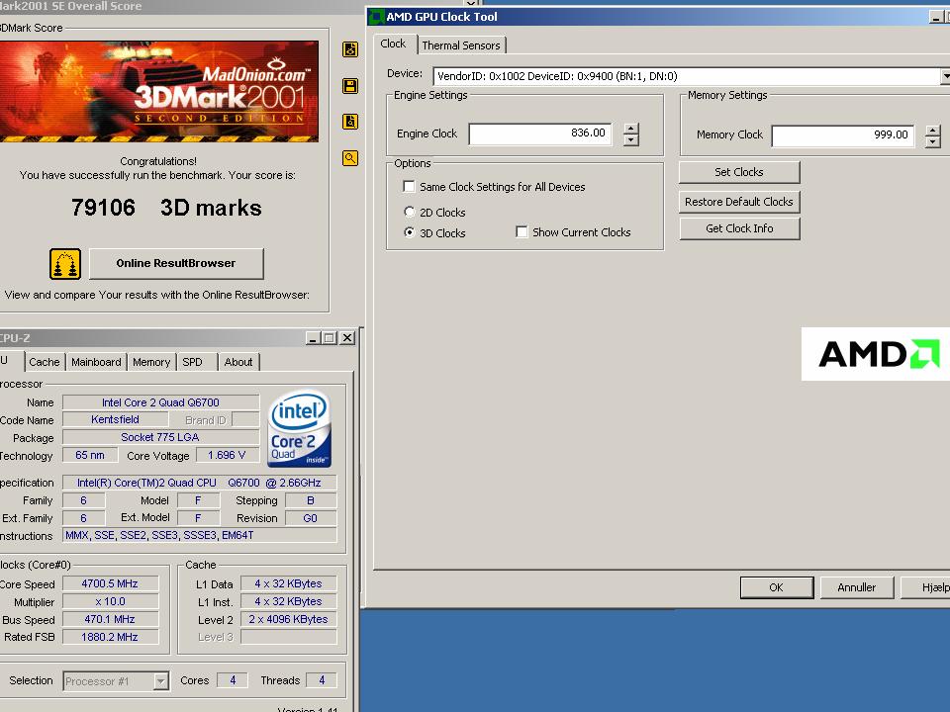Click the Package value Socket 775 LGA

[160, 437]
